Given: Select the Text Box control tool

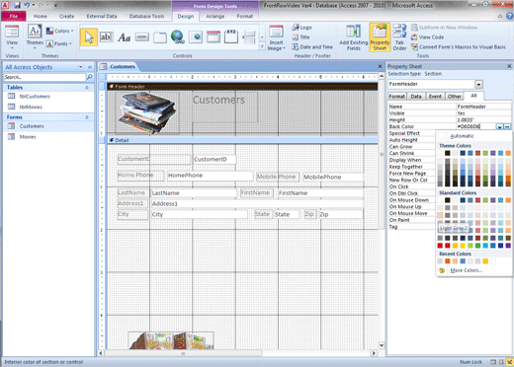Looking at the screenshot, I should (x=107, y=37).
